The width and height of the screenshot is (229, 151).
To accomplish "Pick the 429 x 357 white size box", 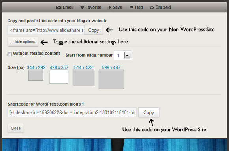I will click(59, 77).
